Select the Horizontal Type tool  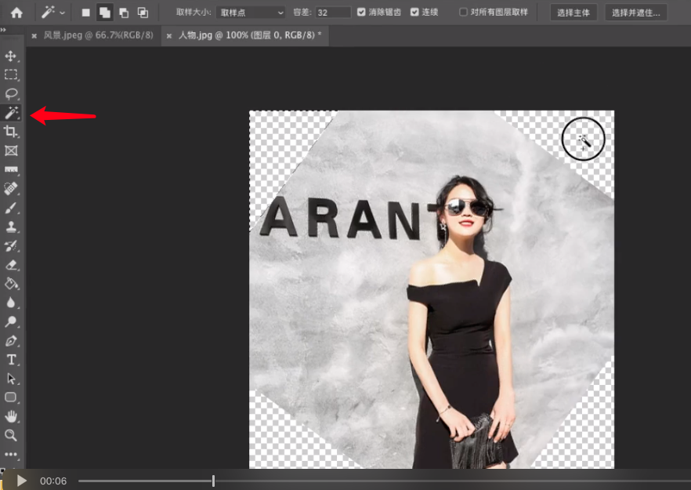point(12,360)
